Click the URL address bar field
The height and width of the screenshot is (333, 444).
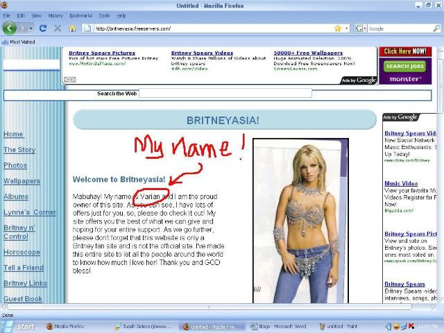(214, 28)
